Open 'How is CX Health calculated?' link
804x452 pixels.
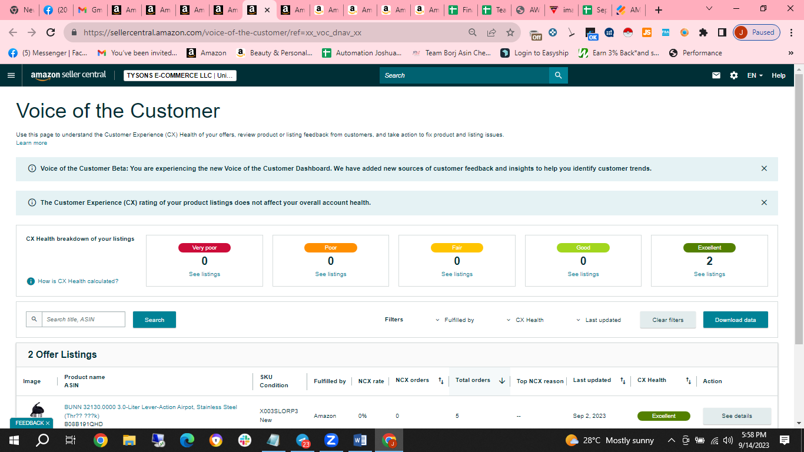[78, 281]
